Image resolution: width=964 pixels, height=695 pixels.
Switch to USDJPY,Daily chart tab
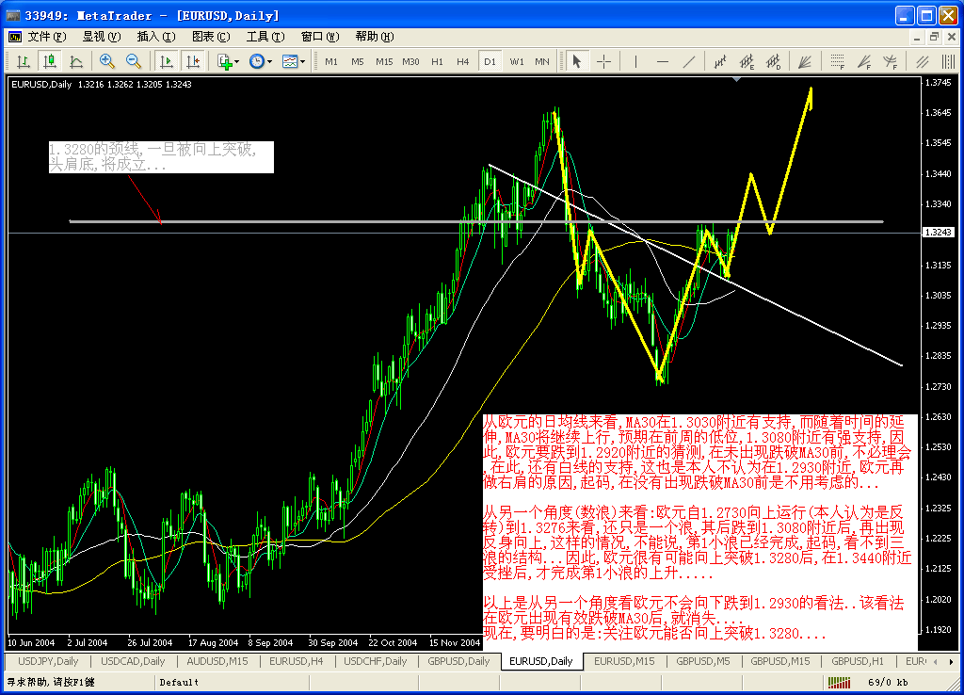[48, 661]
